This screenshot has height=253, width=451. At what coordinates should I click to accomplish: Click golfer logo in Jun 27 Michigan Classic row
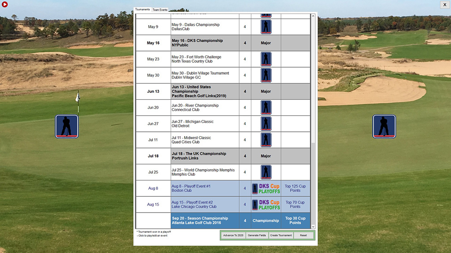click(x=266, y=123)
